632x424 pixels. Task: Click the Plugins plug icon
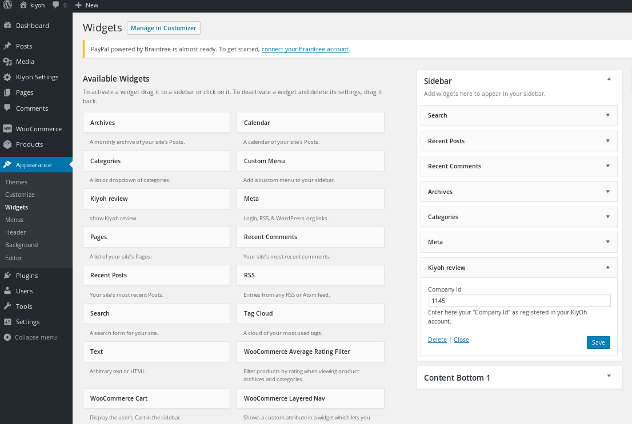[x=7, y=276]
